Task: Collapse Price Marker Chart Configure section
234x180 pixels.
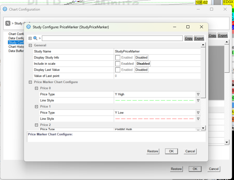Action: point(30,82)
